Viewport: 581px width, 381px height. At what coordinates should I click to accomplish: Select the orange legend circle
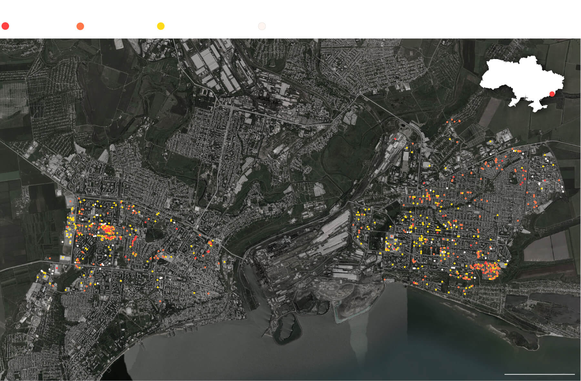80,26
